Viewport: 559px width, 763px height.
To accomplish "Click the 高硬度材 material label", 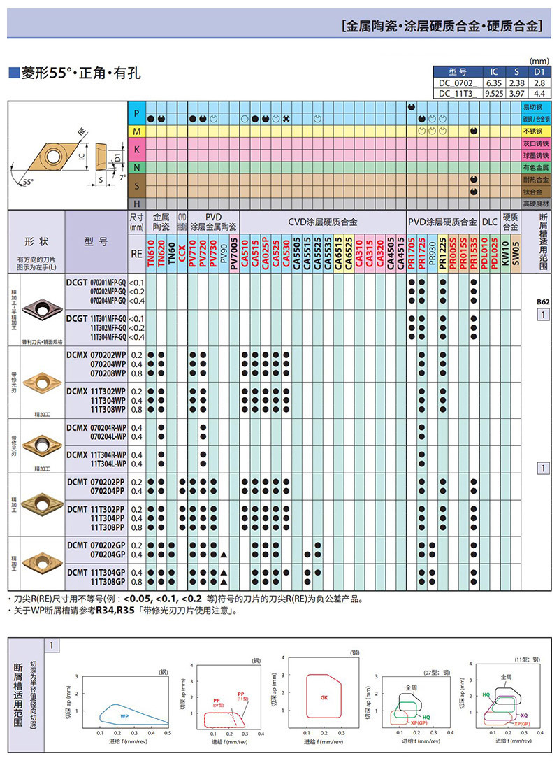I will (x=536, y=204).
